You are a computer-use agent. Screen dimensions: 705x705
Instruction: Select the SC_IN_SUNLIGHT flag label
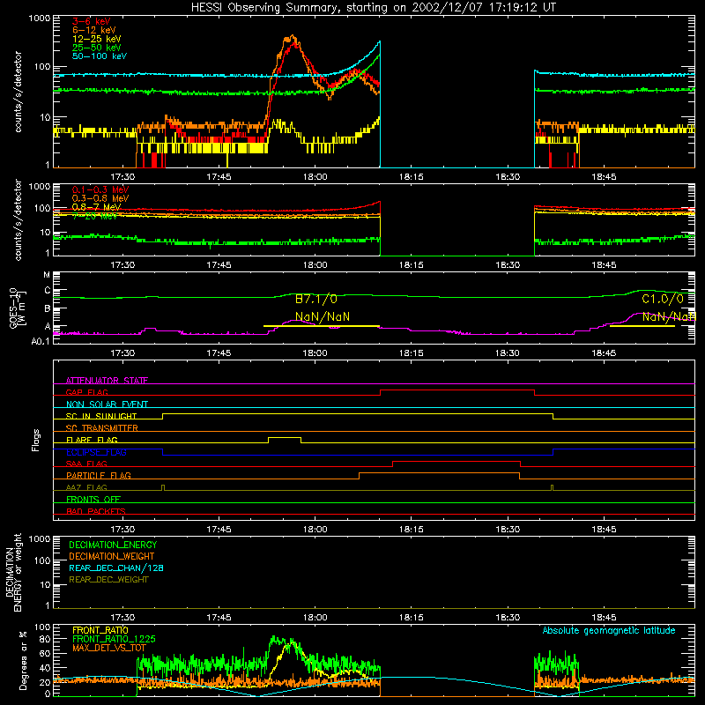[x=101, y=416]
